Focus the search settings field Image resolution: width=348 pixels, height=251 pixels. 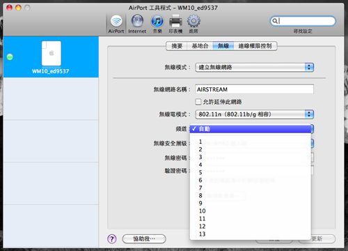[x=303, y=21]
